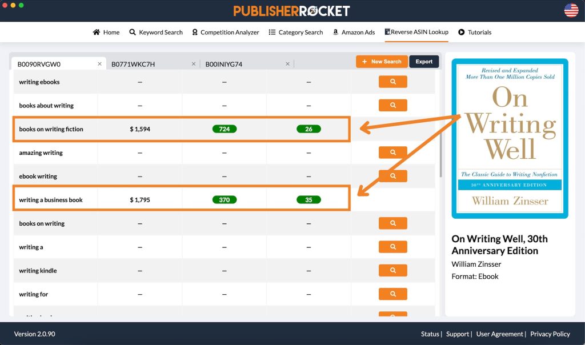This screenshot has height=345, width=585.
Task: Select 'books on writing fiction' keyword
Action: coord(51,129)
